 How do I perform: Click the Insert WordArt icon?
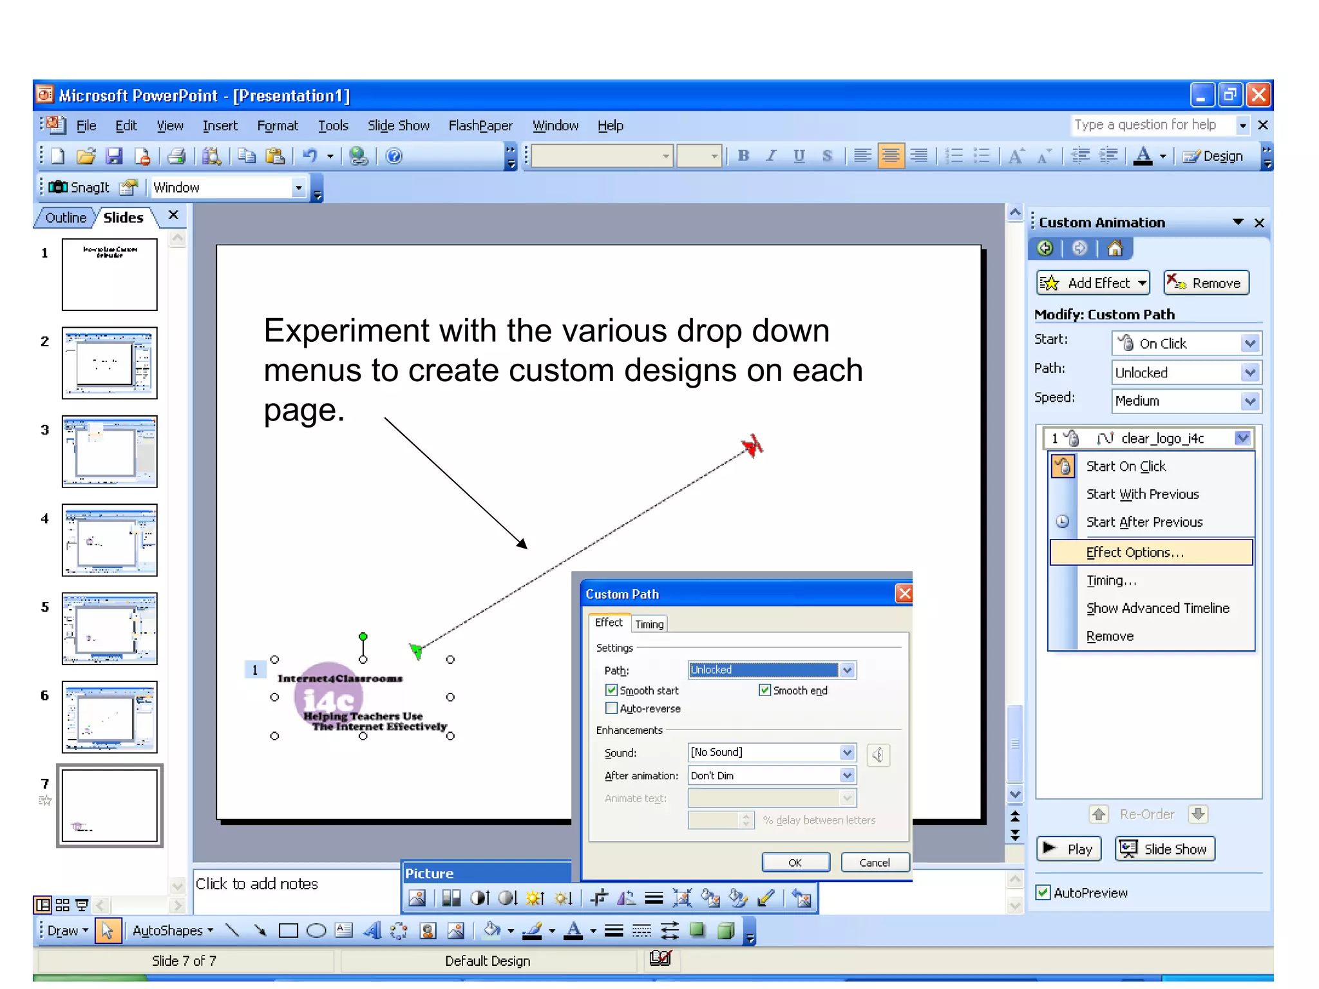[372, 930]
